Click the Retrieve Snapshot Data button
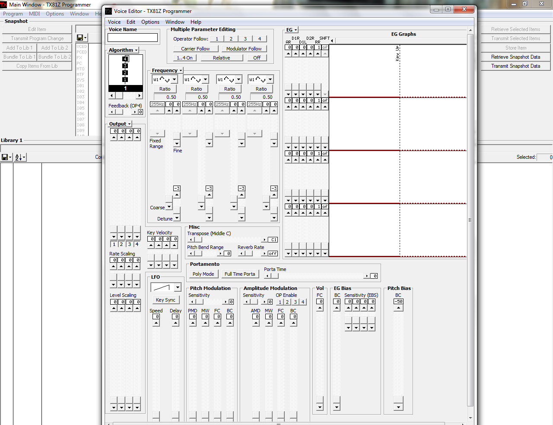The width and height of the screenshot is (553, 425). 515,57
